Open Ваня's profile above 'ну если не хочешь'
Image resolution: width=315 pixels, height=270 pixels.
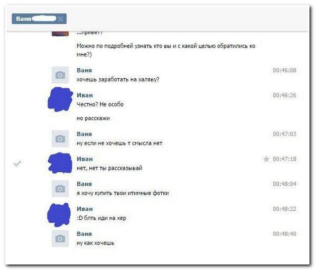coord(84,134)
